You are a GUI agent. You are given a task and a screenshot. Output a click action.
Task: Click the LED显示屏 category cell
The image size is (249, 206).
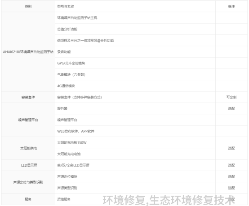tap(28, 165)
